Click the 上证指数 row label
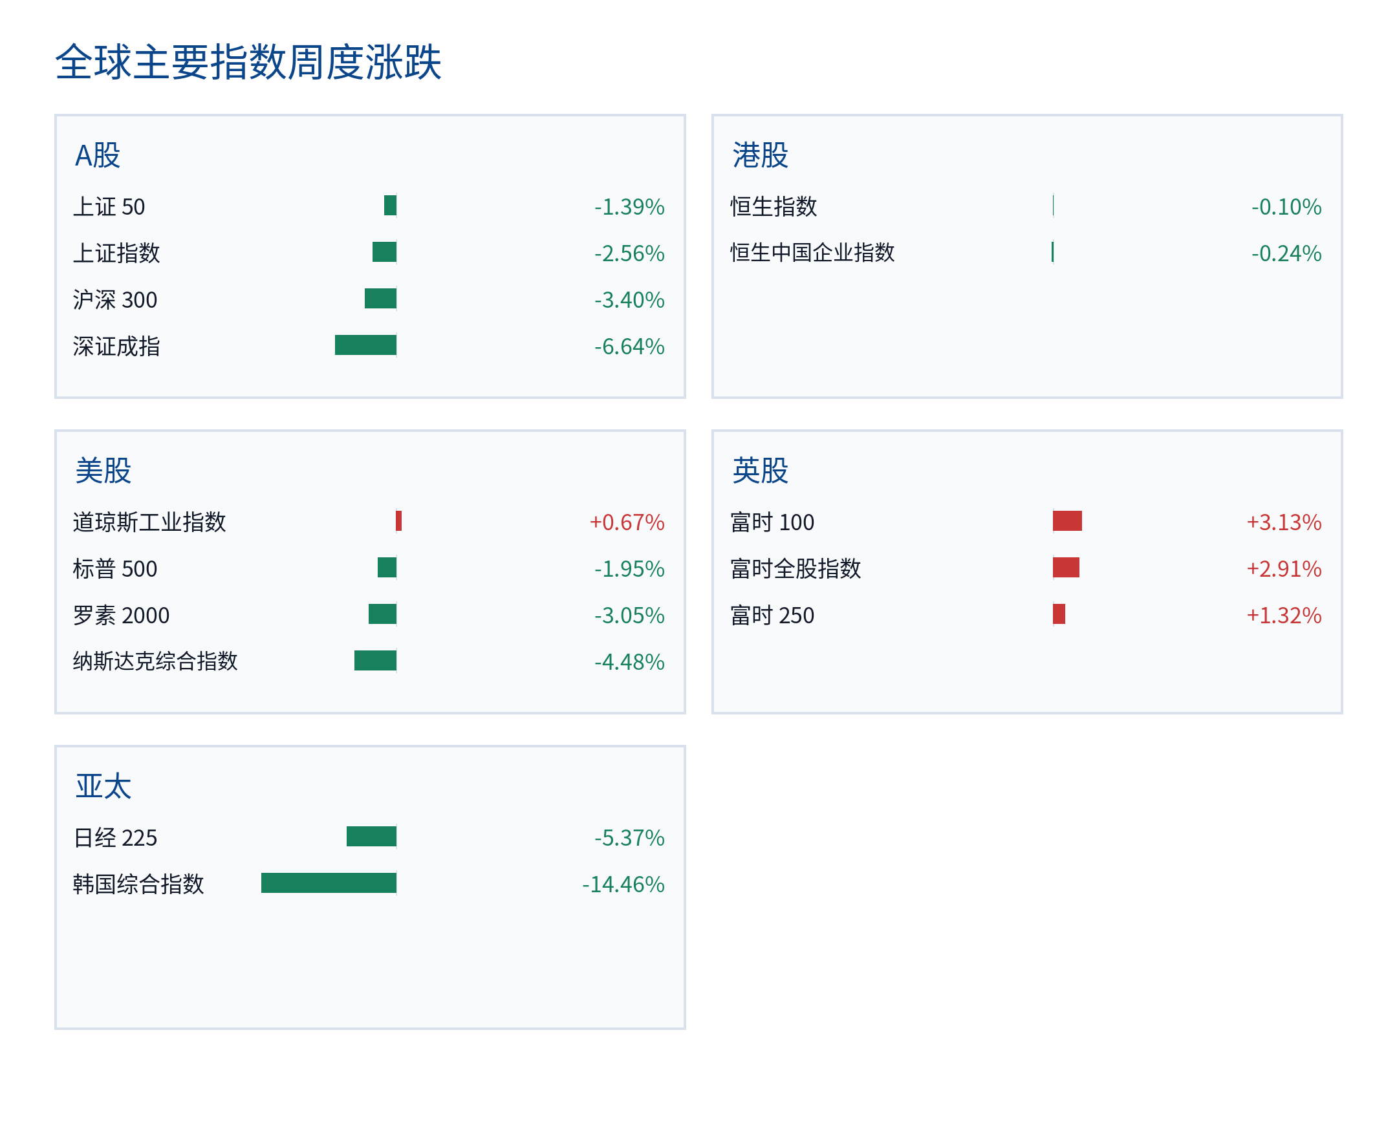1397x1125 pixels. click(116, 253)
